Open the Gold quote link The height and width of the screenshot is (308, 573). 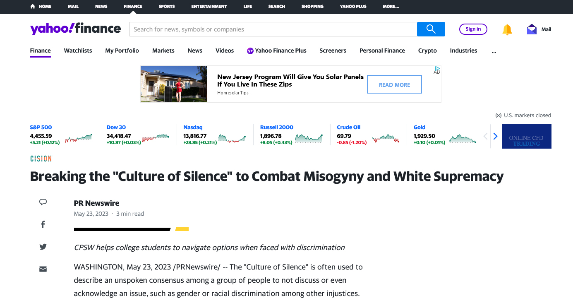pyautogui.click(x=420, y=127)
